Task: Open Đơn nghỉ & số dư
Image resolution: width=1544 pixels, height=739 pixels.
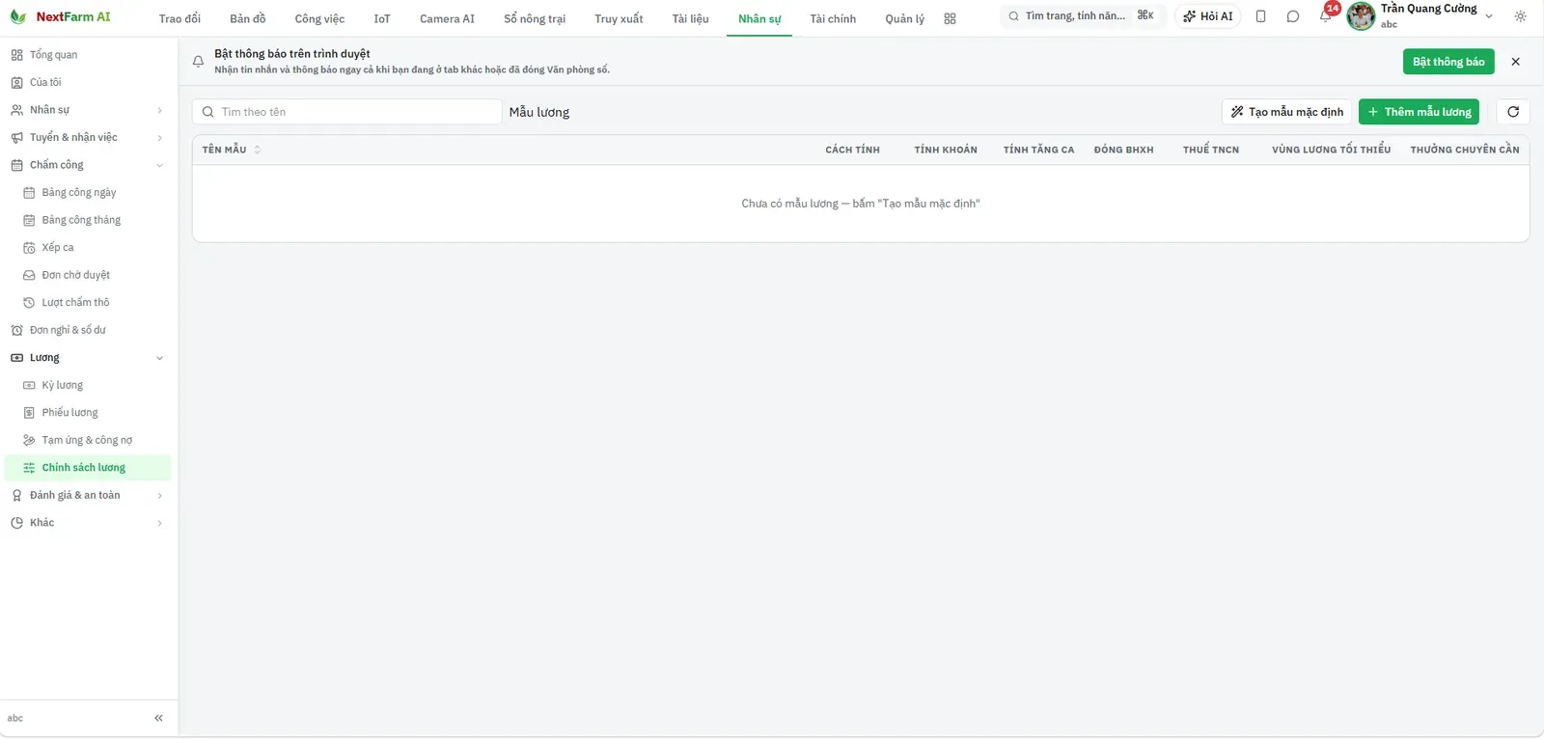Action: click(x=89, y=330)
